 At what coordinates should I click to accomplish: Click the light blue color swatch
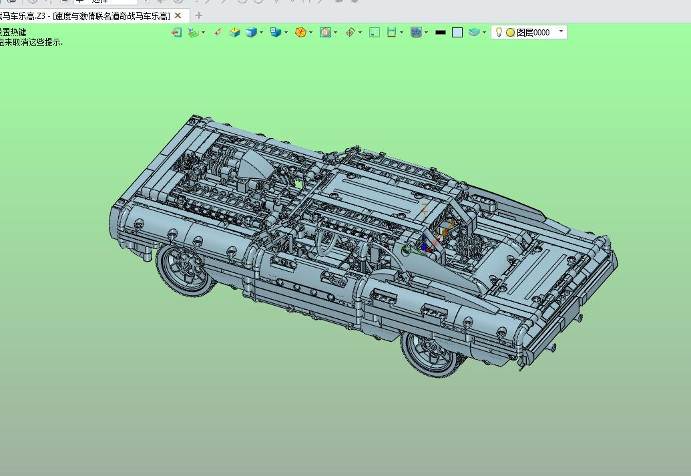coord(457,32)
